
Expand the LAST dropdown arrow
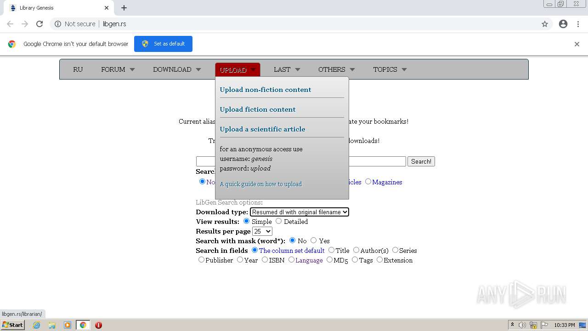point(298,70)
